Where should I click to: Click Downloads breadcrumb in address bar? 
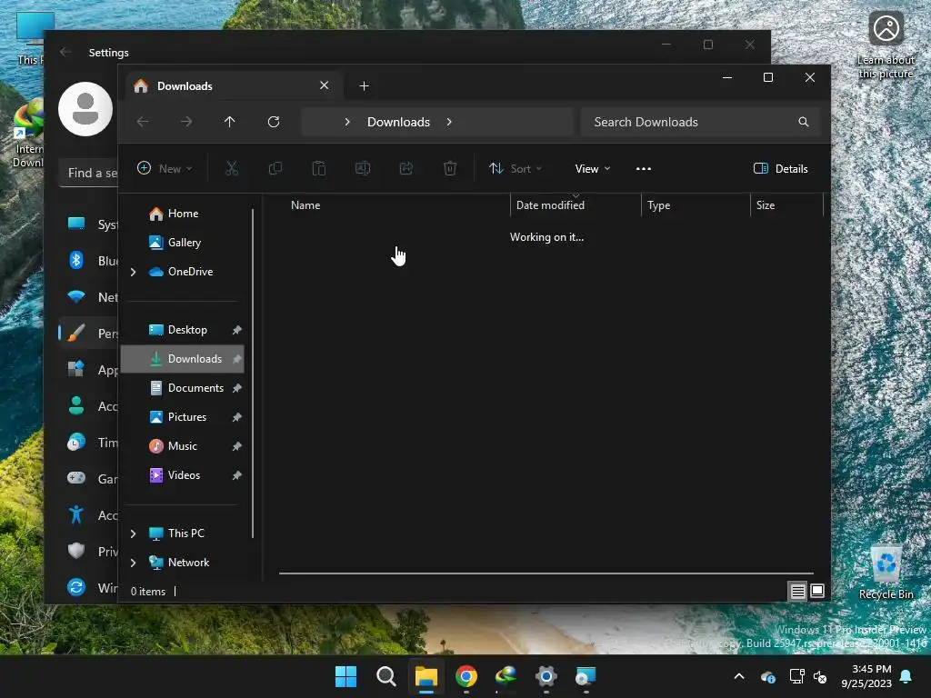point(398,122)
